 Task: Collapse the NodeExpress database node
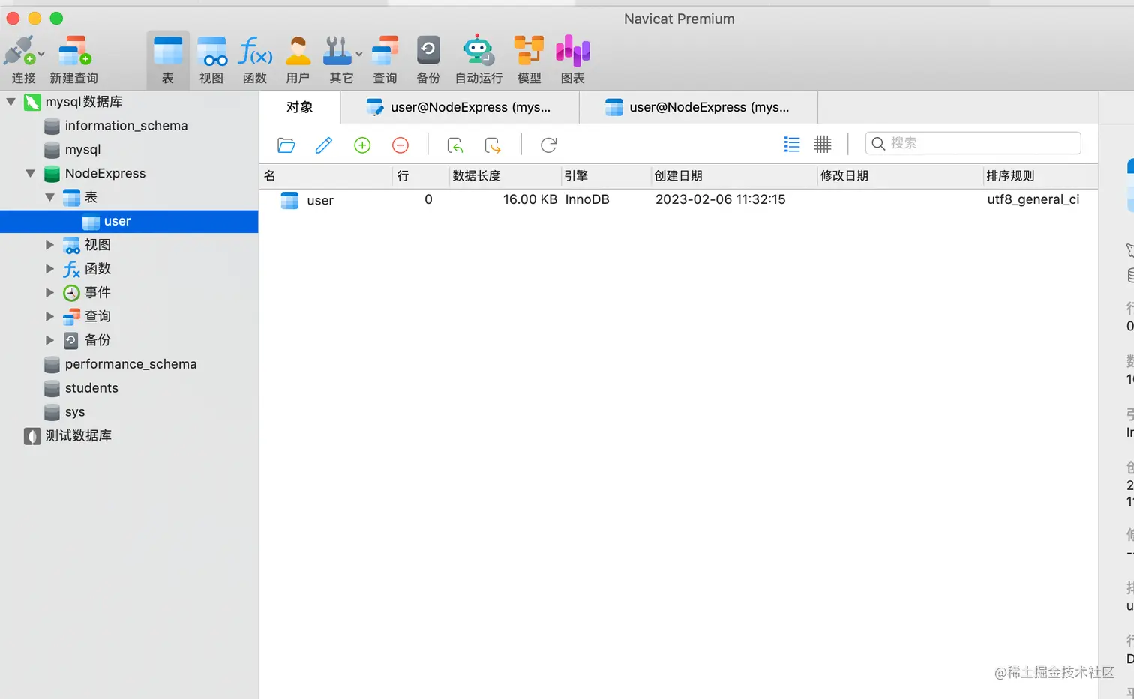[31, 174]
